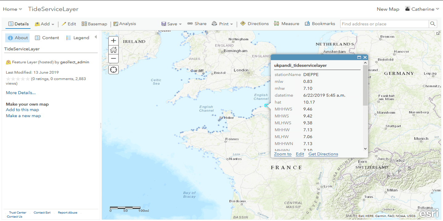Share the map
This screenshot has height=221, width=443.
point(197,24)
